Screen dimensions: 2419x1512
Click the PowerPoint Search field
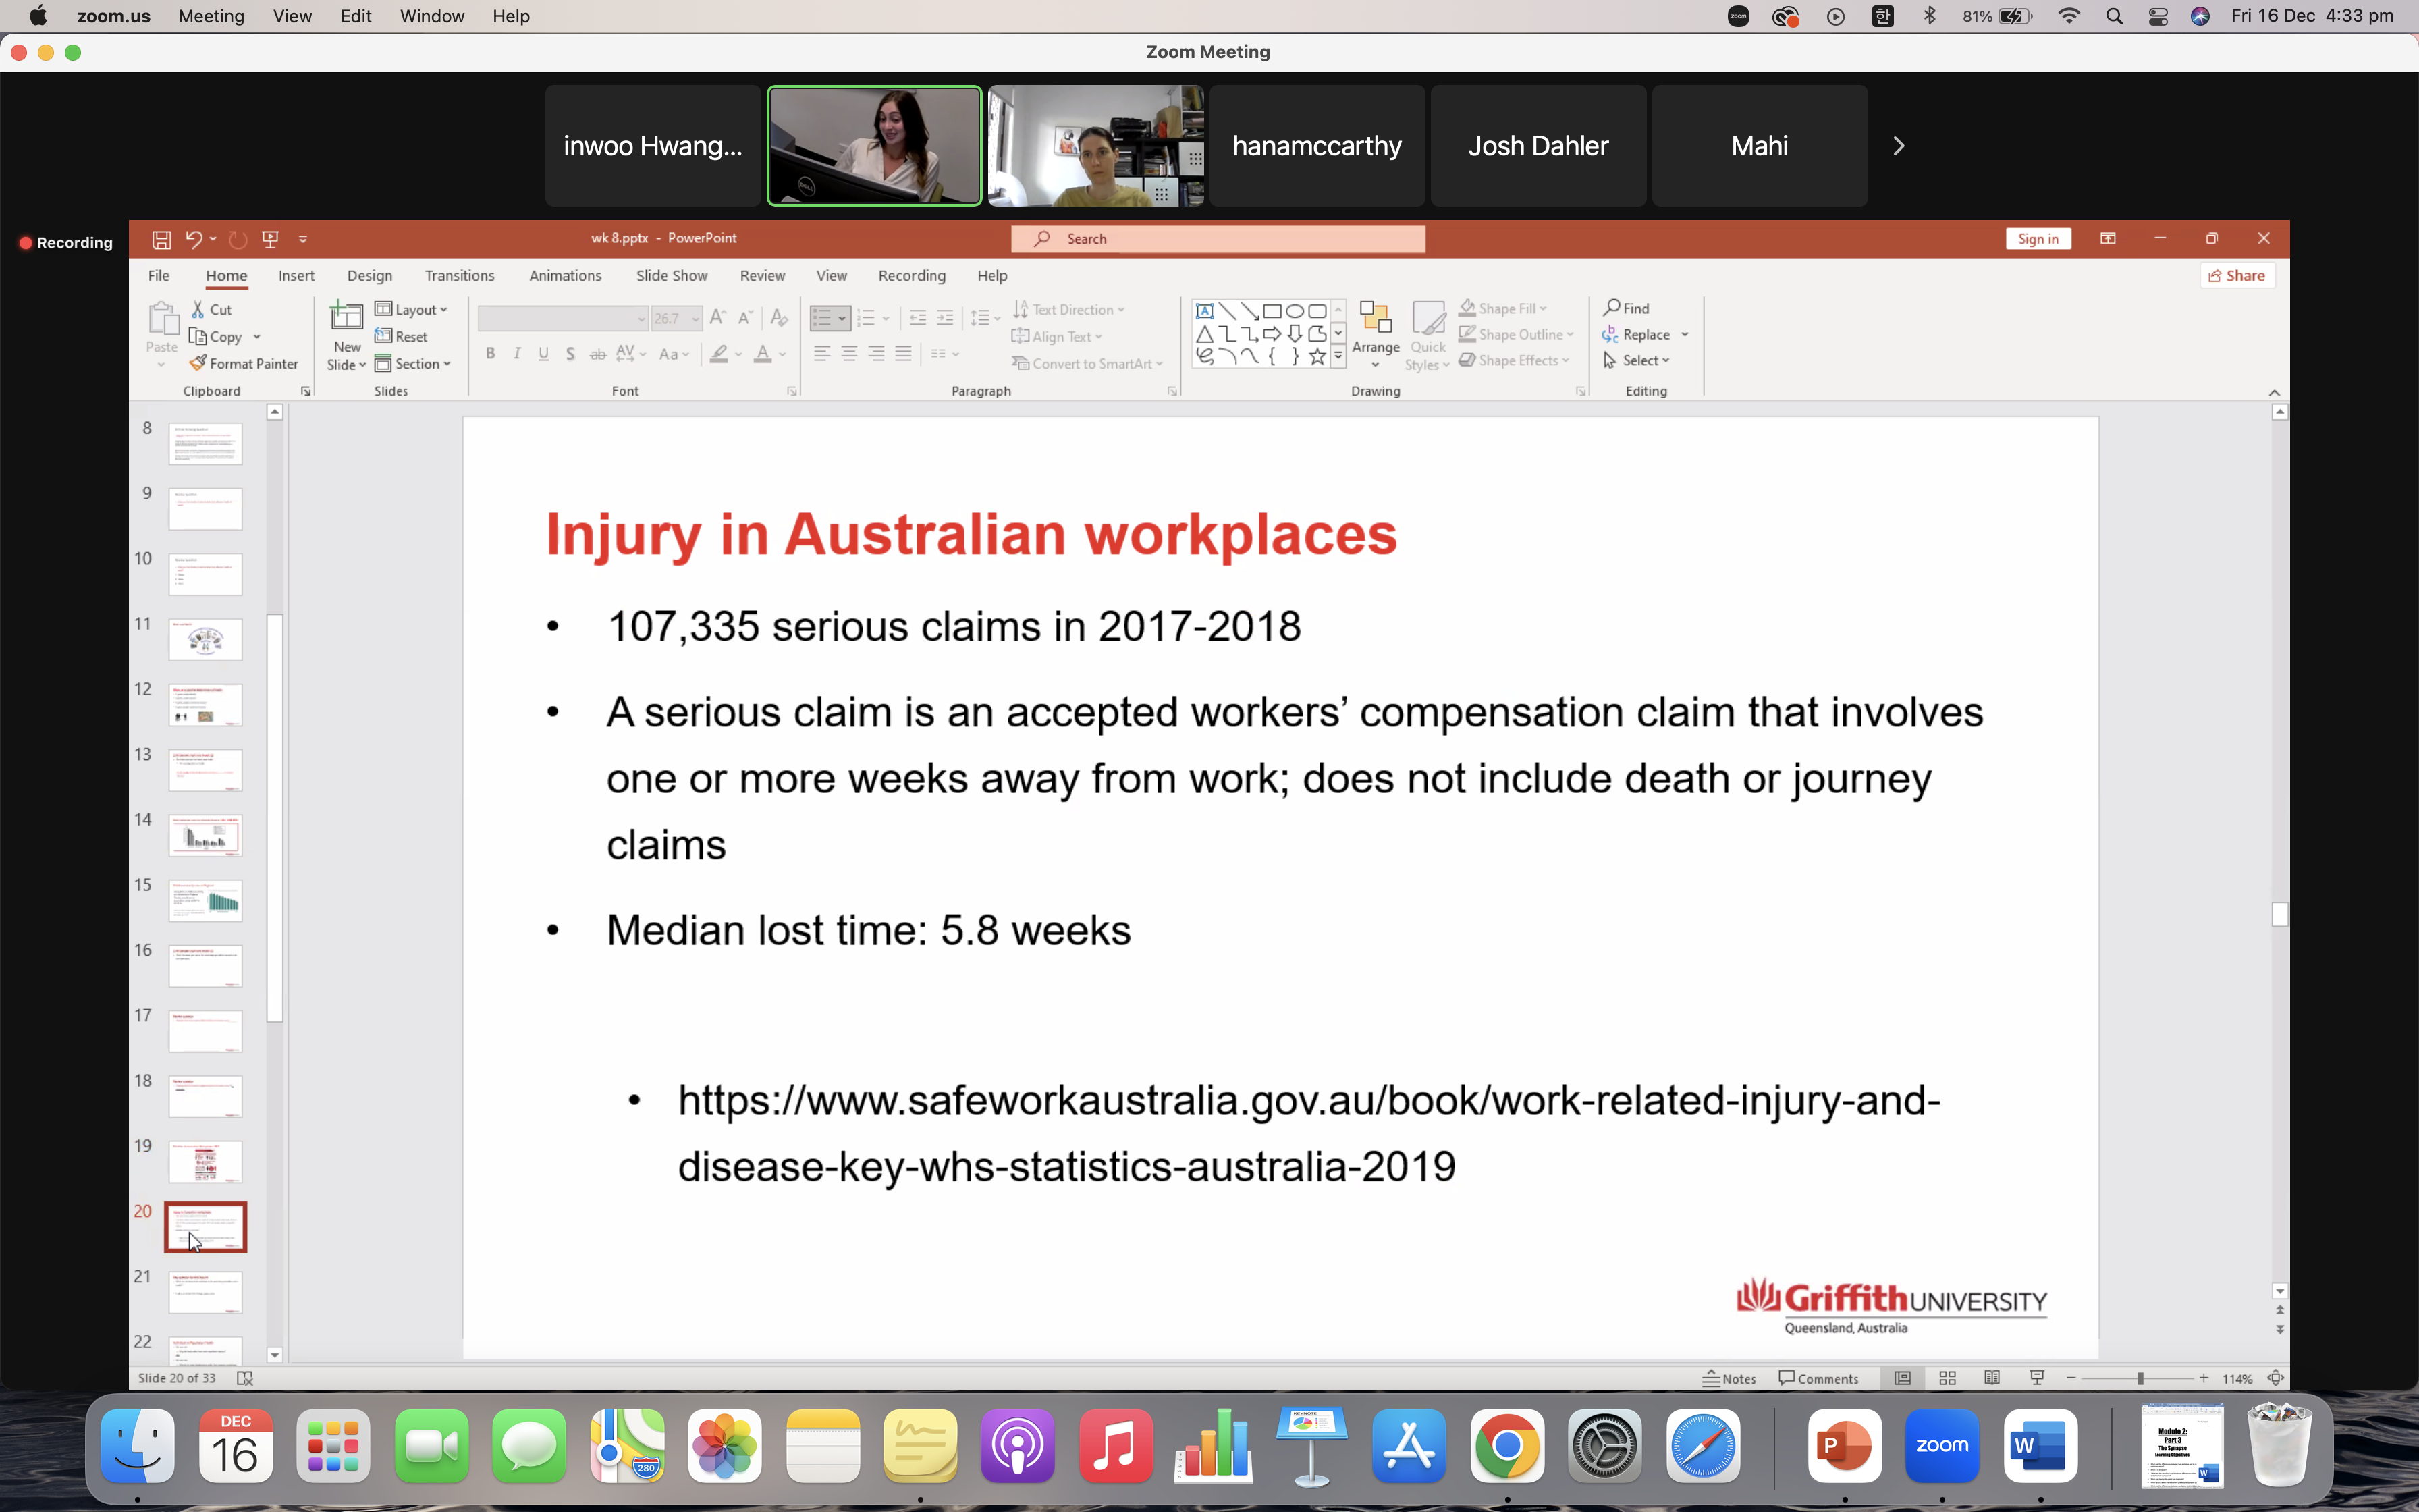(1218, 239)
